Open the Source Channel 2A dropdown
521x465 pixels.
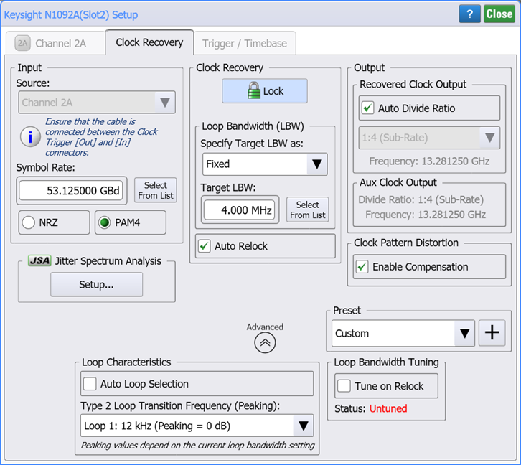tap(97, 103)
